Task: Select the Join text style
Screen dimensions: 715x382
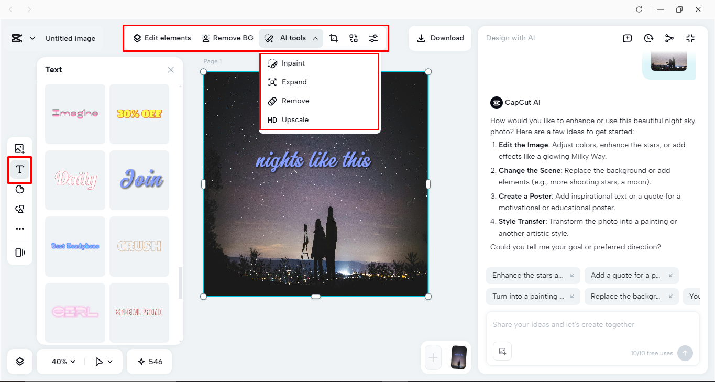Action: (139, 180)
